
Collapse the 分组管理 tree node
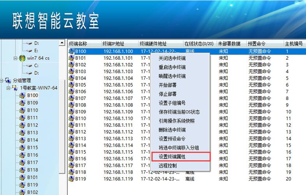coord(2,81)
